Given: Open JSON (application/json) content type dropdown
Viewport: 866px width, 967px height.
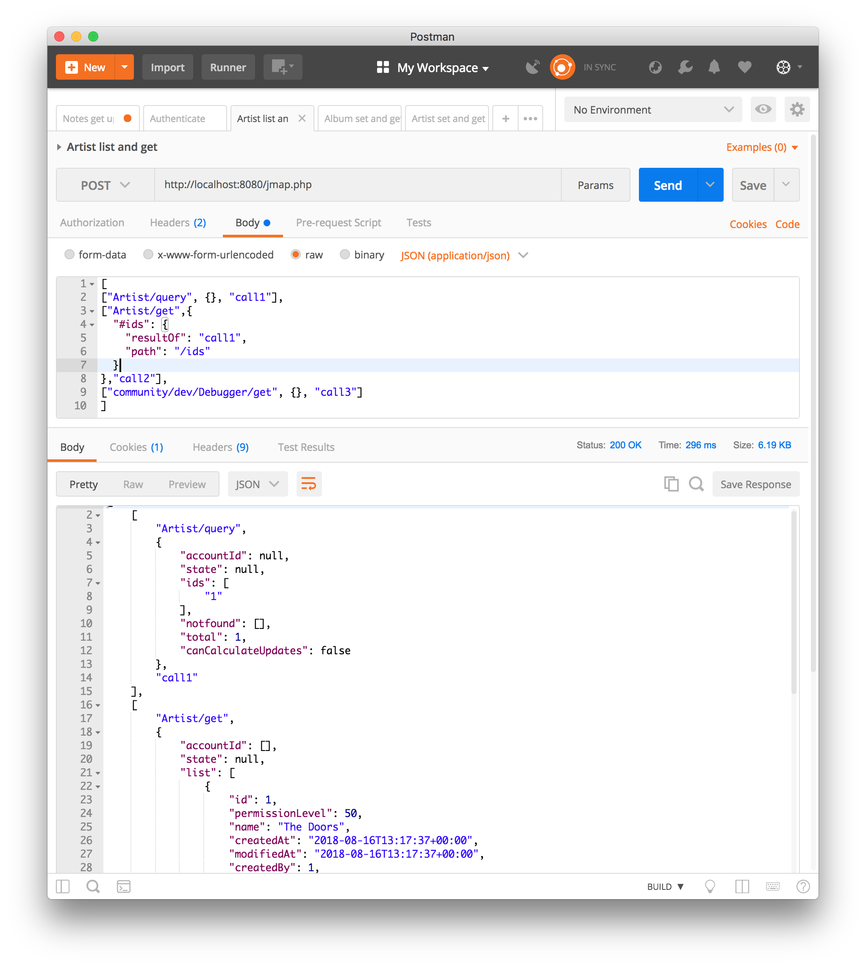Looking at the screenshot, I should pyautogui.click(x=464, y=256).
